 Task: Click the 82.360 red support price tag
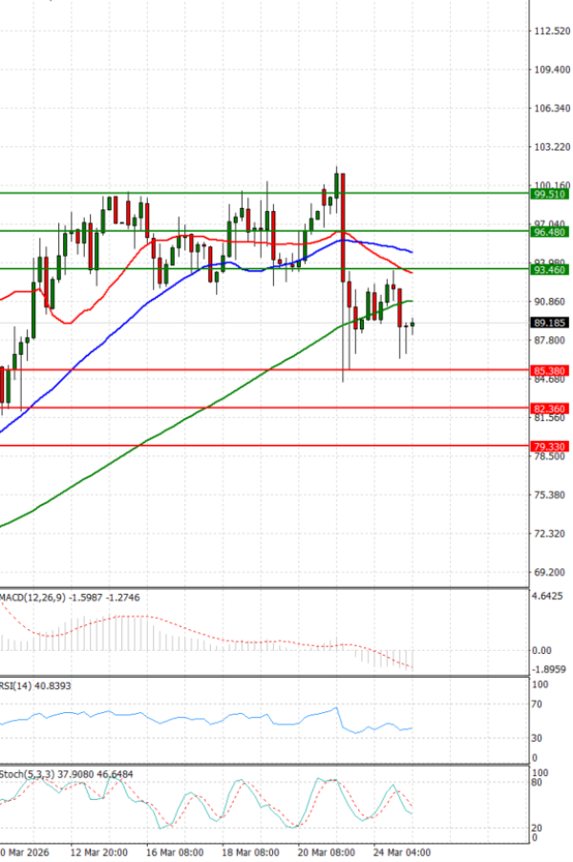(x=549, y=409)
